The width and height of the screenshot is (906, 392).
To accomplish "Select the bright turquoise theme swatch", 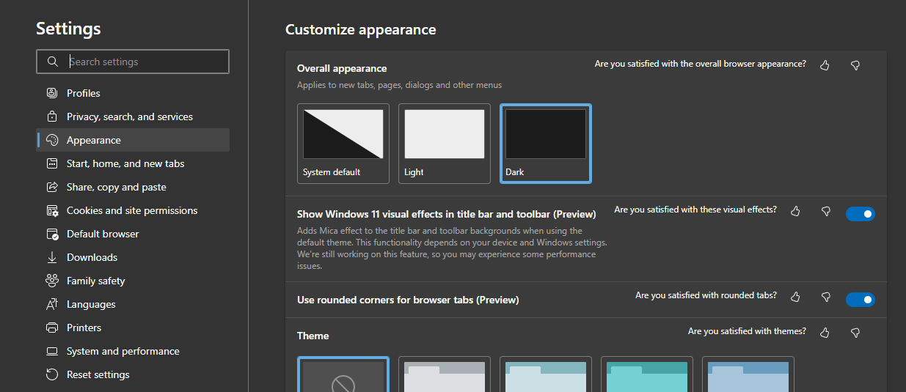I will [647, 374].
